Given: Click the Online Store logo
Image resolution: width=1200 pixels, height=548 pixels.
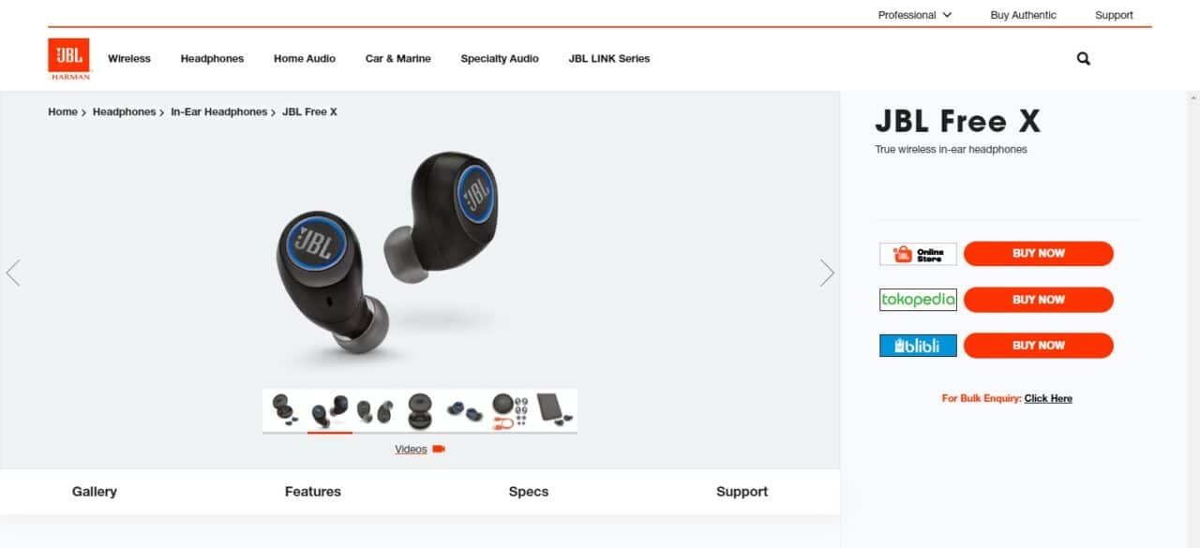Looking at the screenshot, I should coord(918,254).
